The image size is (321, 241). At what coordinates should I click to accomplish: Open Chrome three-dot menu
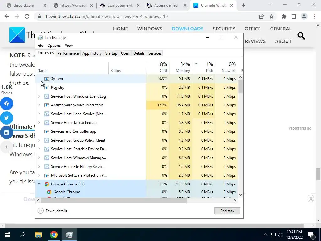[x=314, y=16]
